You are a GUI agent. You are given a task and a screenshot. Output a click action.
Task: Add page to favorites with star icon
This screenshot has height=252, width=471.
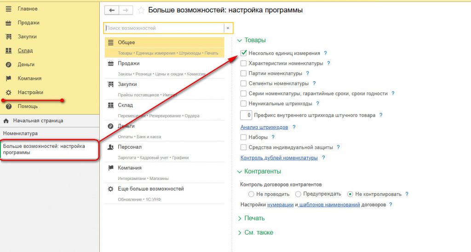coord(141,11)
